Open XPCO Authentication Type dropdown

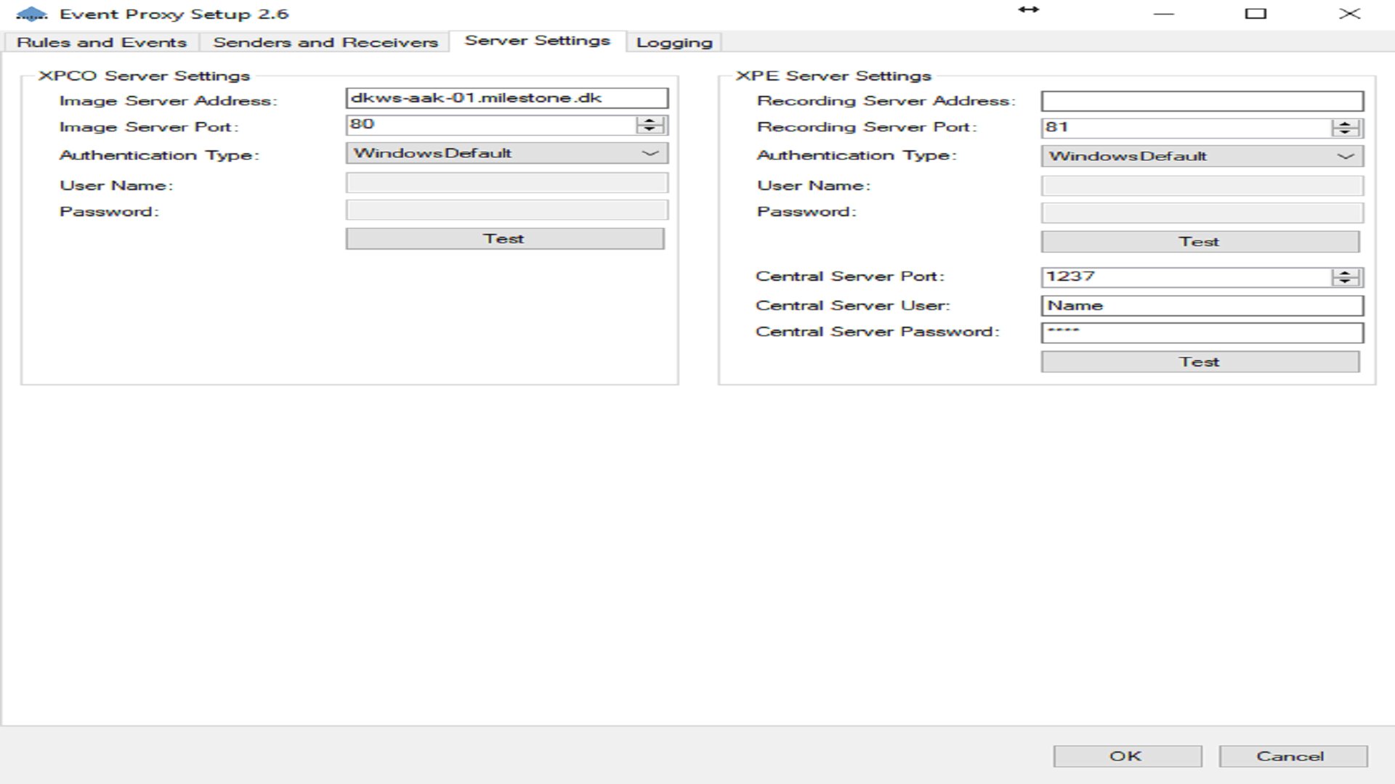[x=506, y=153]
